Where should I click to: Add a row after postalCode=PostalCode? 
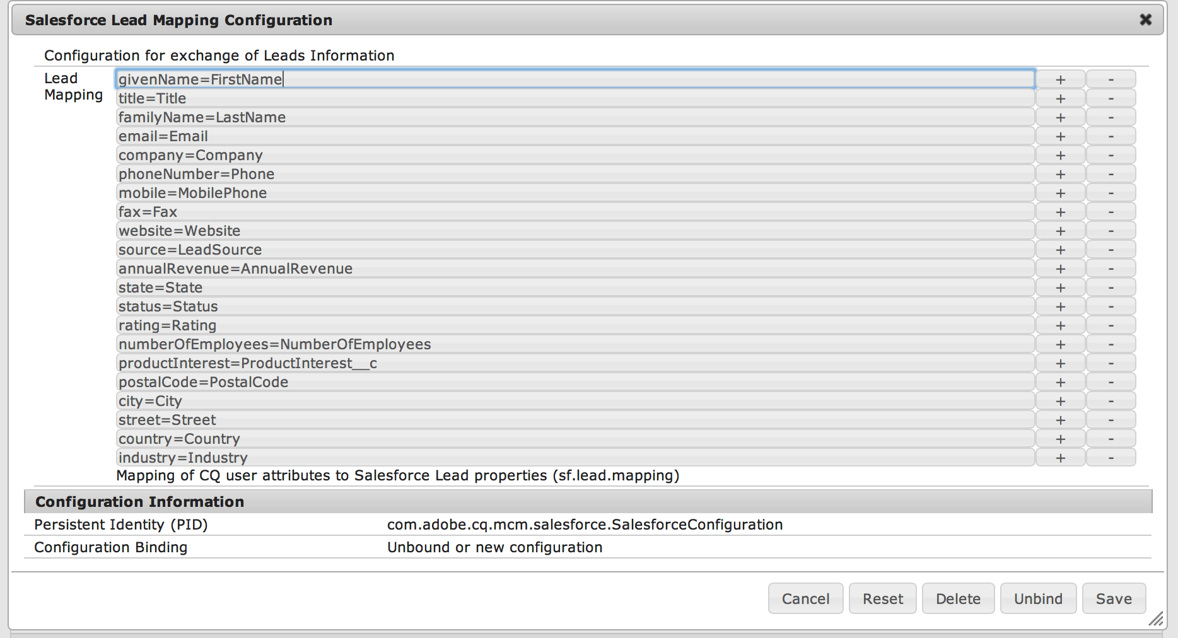click(x=1061, y=382)
